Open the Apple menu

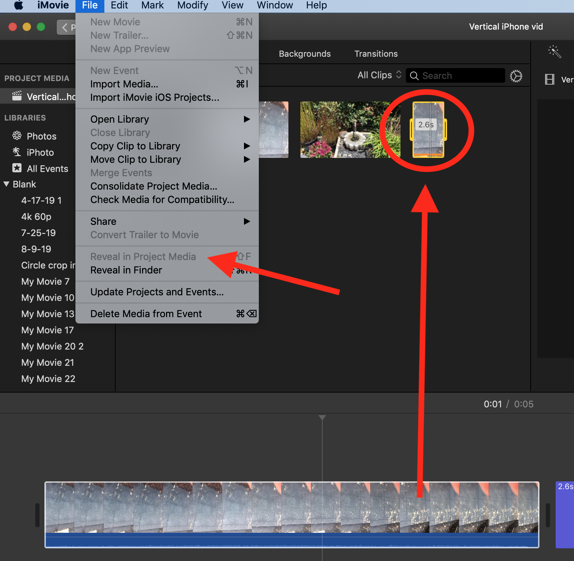(18, 5)
